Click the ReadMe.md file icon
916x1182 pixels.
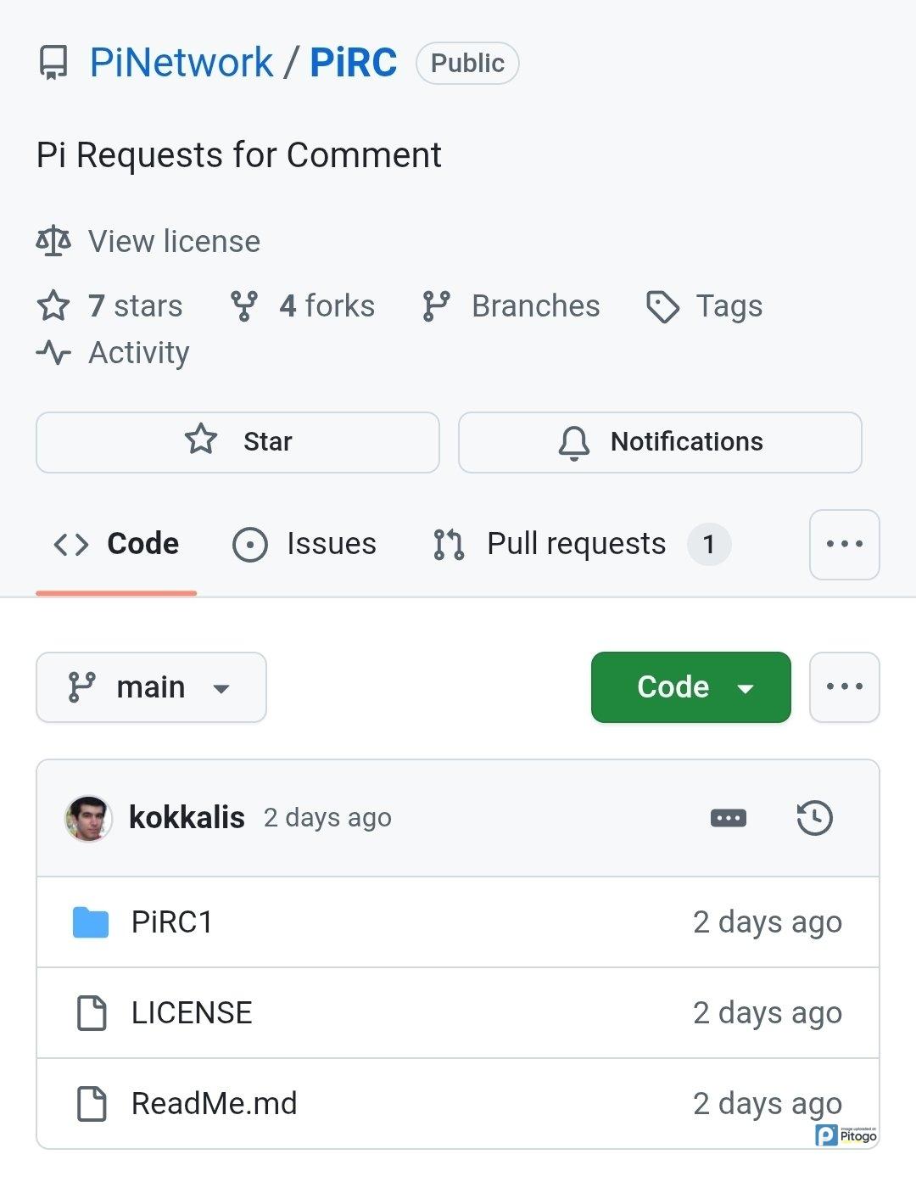tap(92, 1104)
